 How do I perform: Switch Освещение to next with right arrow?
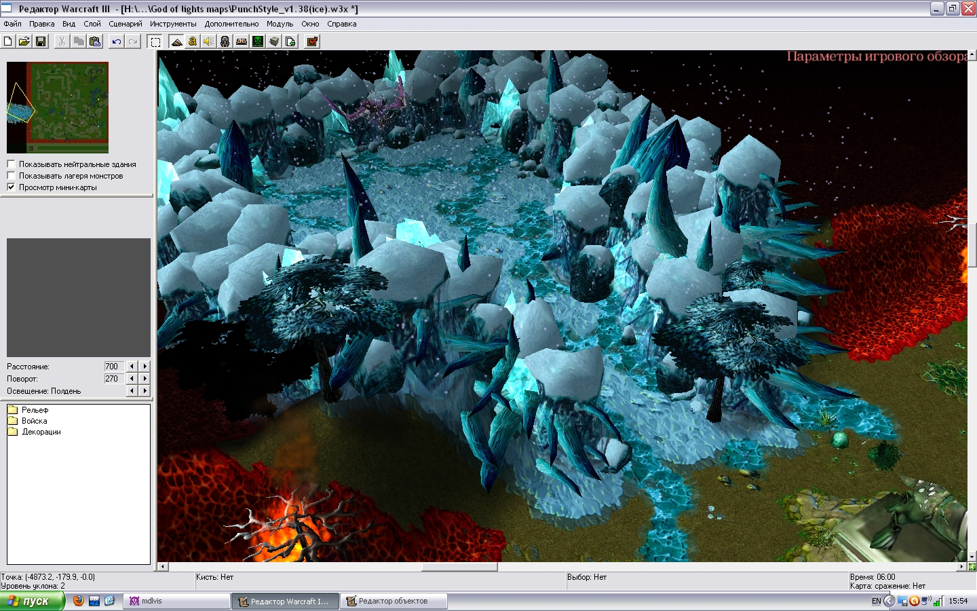(x=145, y=391)
